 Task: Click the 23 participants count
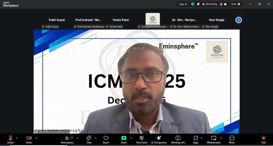[x=71, y=137]
